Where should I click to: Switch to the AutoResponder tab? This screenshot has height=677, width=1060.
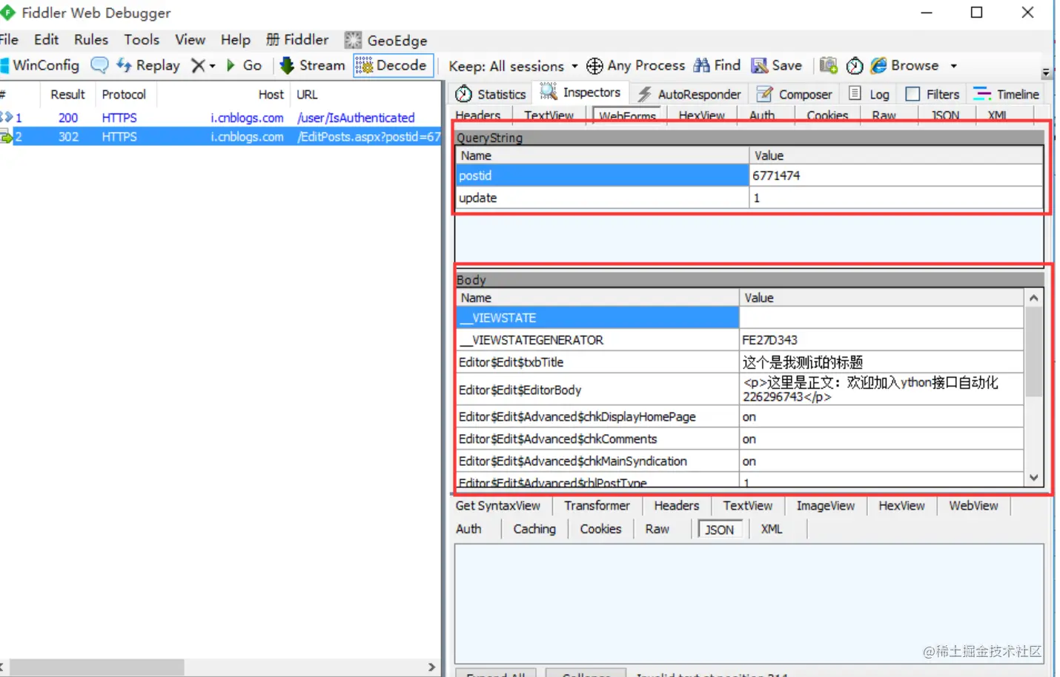[689, 94]
